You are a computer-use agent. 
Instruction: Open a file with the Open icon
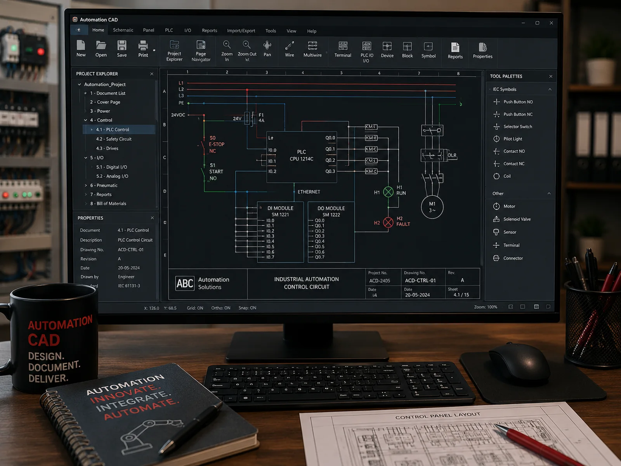[101, 45]
